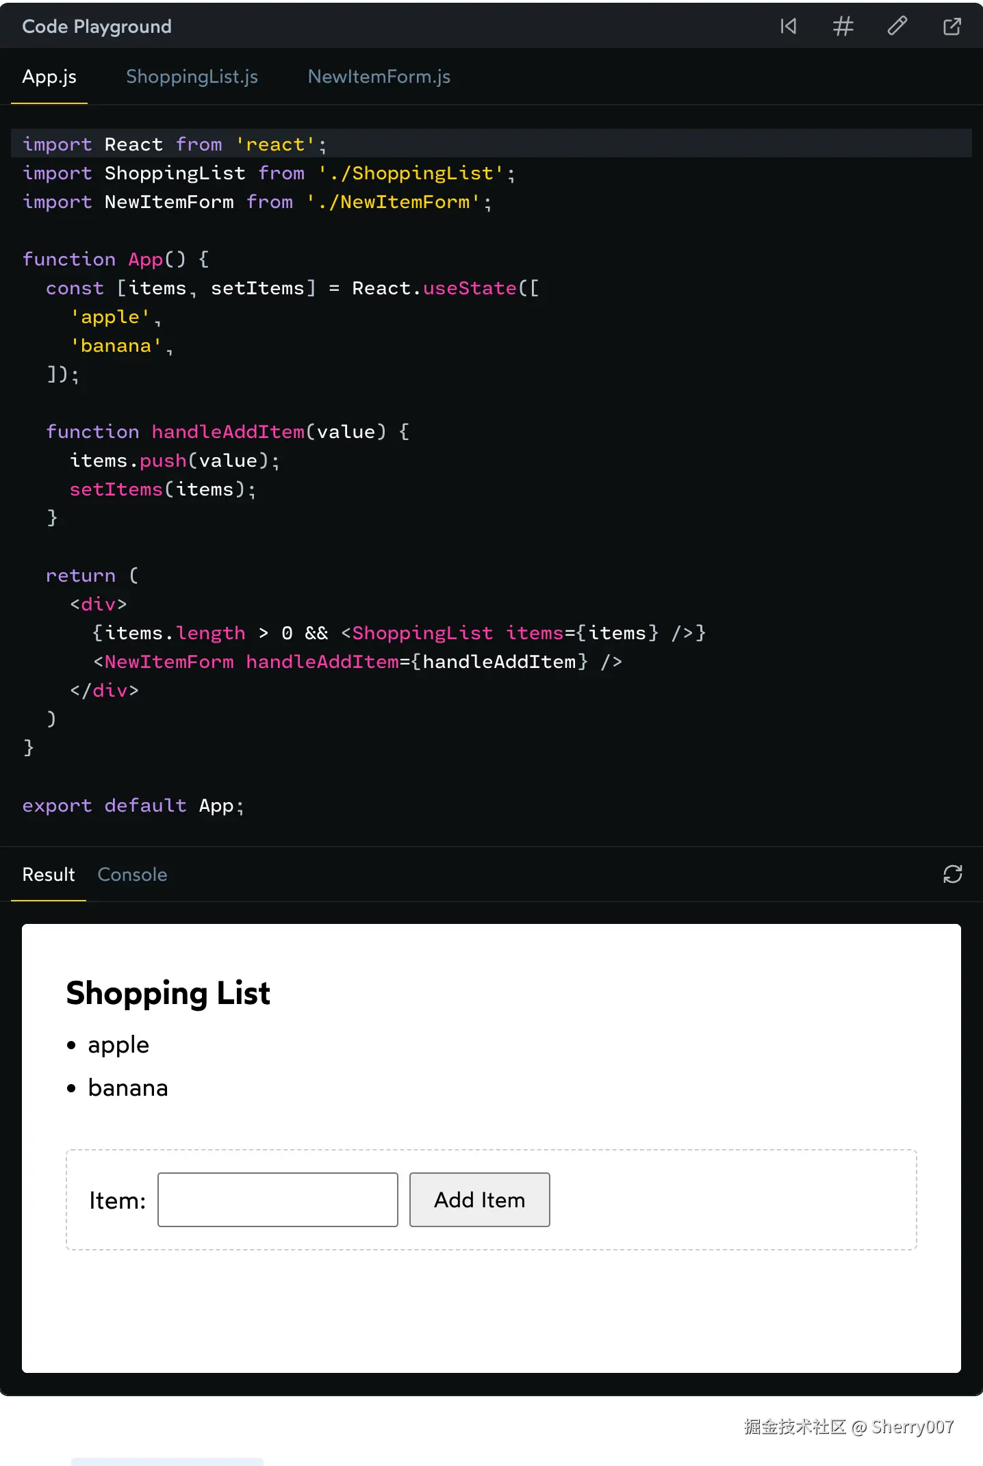Image resolution: width=983 pixels, height=1466 pixels.
Task: Click the hash format code icon
Action: [843, 27]
